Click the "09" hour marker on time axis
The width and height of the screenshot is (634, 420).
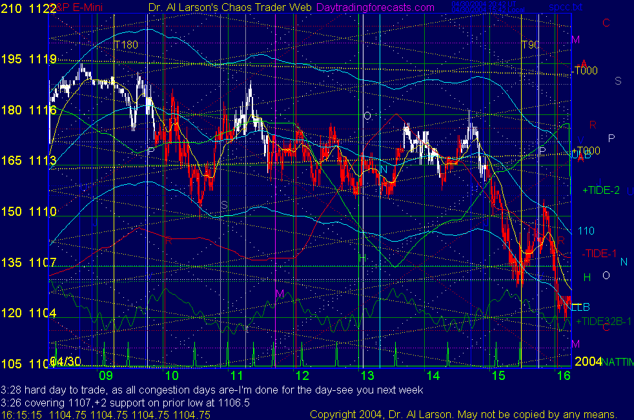pos(106,376)
